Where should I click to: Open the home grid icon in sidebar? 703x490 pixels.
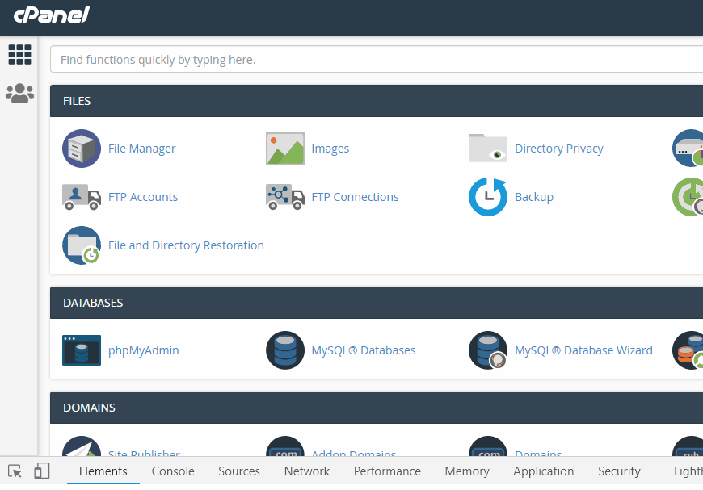(x=19, y=55)
